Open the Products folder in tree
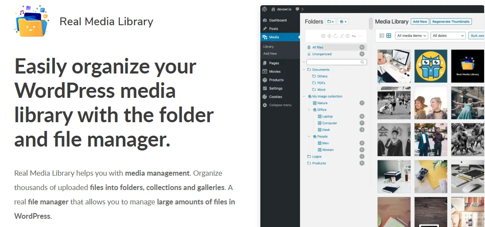 click(x=317, y=163)
